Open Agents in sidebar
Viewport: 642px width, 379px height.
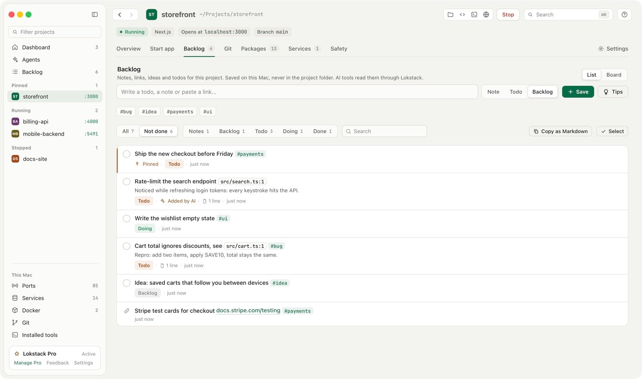click(x=55, y=60)
